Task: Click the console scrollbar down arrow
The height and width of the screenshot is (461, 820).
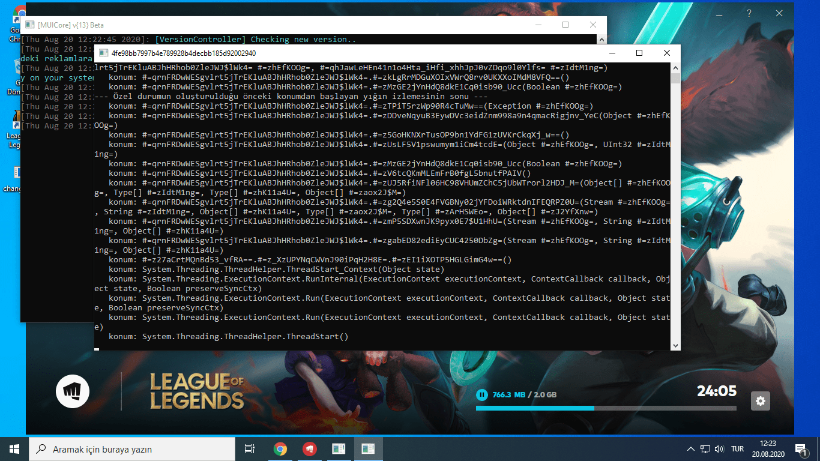Action: [675, 345]
